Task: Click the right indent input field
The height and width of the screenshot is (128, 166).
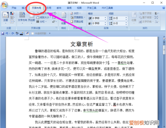Action: pyautogui.click(x=98, y=23)
